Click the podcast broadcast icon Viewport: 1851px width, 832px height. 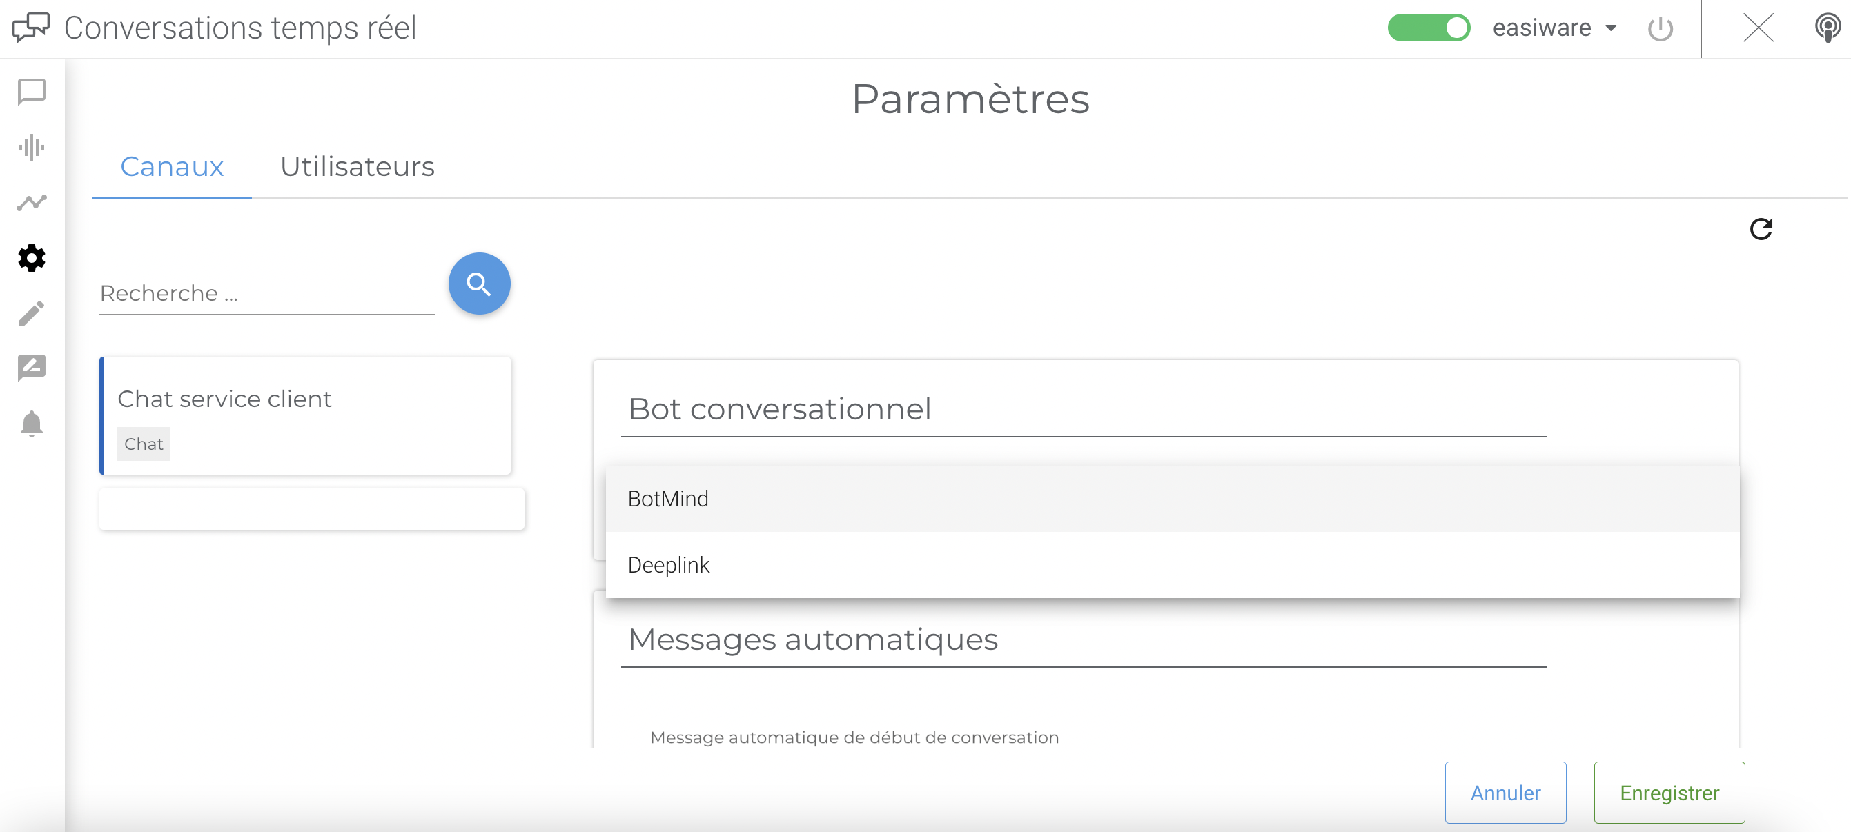(x=1827, y=29)
